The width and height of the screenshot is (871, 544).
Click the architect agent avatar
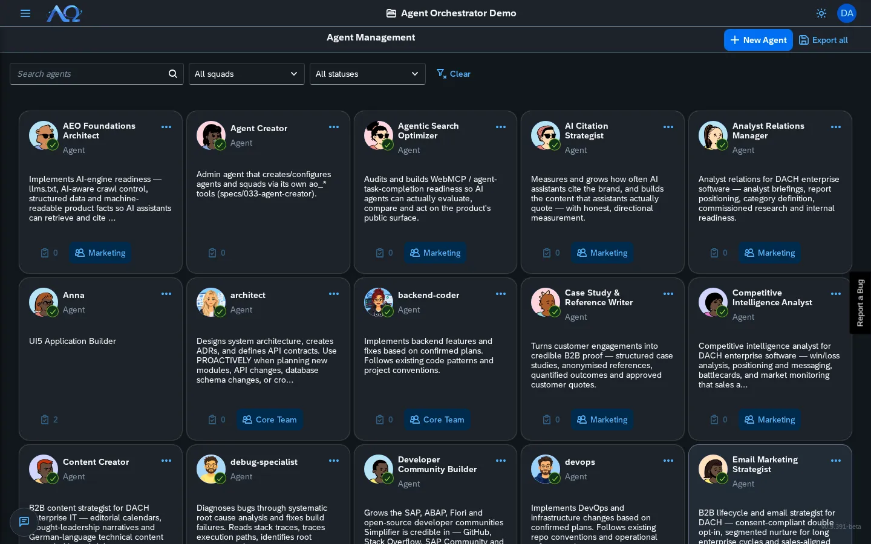click(x=210, y=302)
